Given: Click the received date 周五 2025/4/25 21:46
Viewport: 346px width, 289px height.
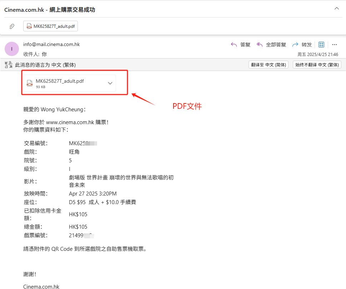Looking at the screenshot, I should (x=318, y=55).
